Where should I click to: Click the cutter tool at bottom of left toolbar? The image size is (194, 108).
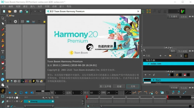tap(3, 102)
